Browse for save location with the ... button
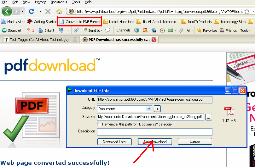The image size is (255, 167). pos(209,117)
